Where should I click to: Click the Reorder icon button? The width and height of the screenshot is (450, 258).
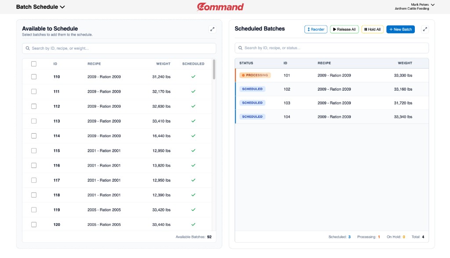tap(308, 29)
